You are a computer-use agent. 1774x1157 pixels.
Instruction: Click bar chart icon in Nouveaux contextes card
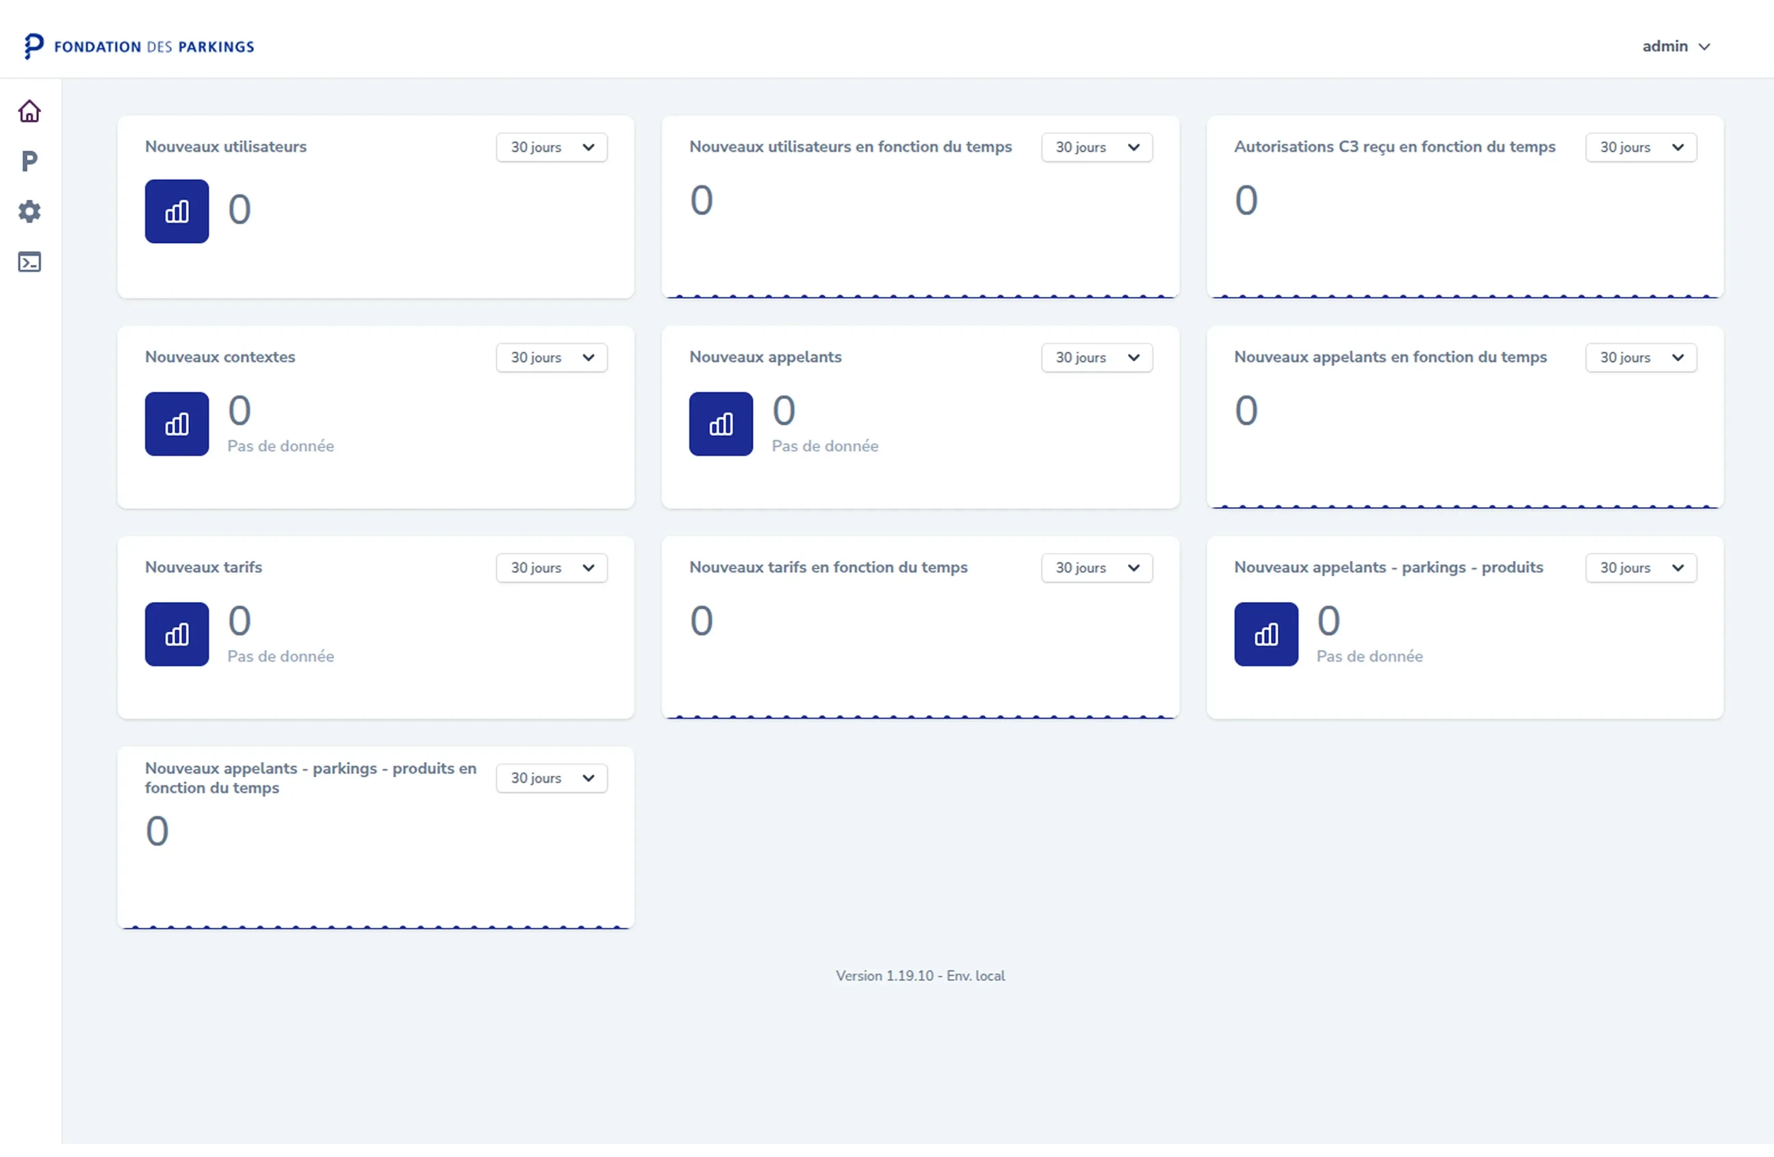[x=177, y=424]
